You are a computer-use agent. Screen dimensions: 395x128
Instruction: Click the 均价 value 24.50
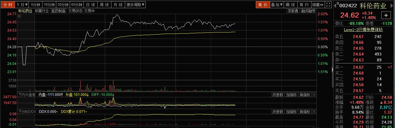[x=386, y=97]
